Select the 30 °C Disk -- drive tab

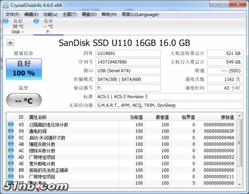(18, 26)
